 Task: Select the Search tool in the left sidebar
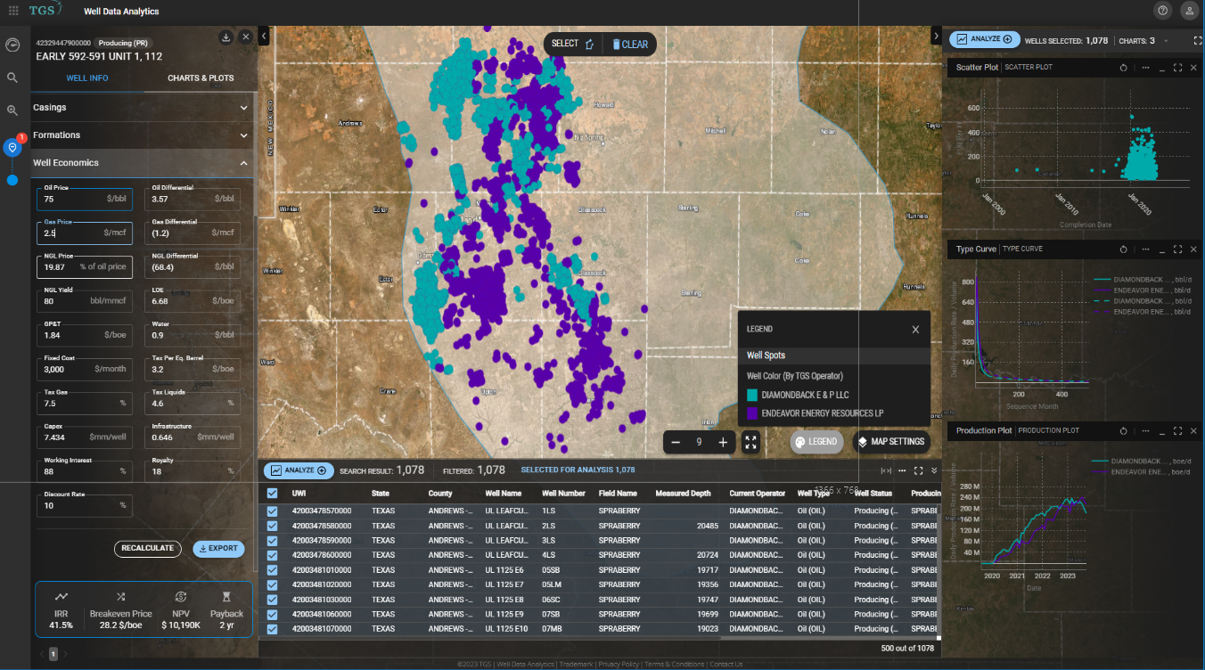[x=12, y=78]
